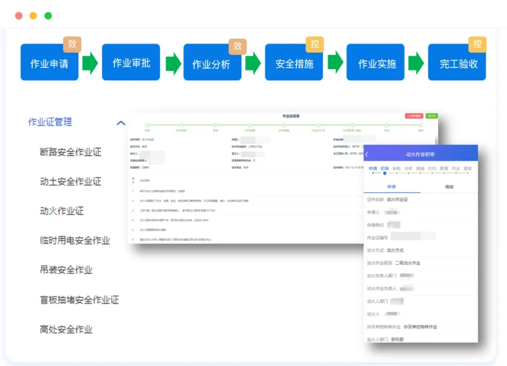507x366 pixels.
Task: Click the 动火负责人部门 row
Action: point(421,276)
